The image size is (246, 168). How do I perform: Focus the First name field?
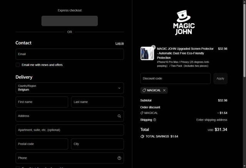(42, 102)
